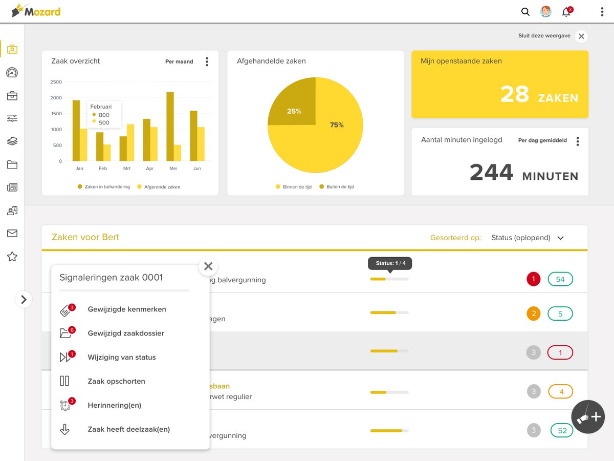The width and height of the screenshot is (614, 461).
Task: Click status progress bar with 1/4 tooltip
Action: pos(389,279)
